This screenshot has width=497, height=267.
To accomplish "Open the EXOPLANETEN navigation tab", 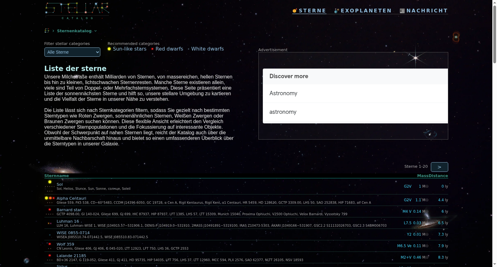I will click(363, 11).
